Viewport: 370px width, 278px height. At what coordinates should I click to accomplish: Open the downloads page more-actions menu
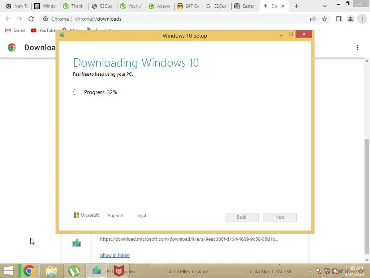(358, 47)
